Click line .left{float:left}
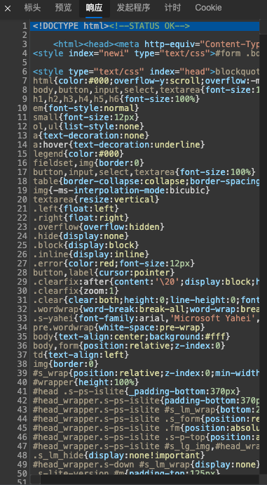This screenshot has height=485, width=267. click(76, 209)
